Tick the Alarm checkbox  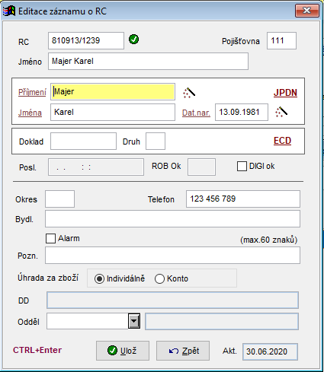(x=50, y=239)
